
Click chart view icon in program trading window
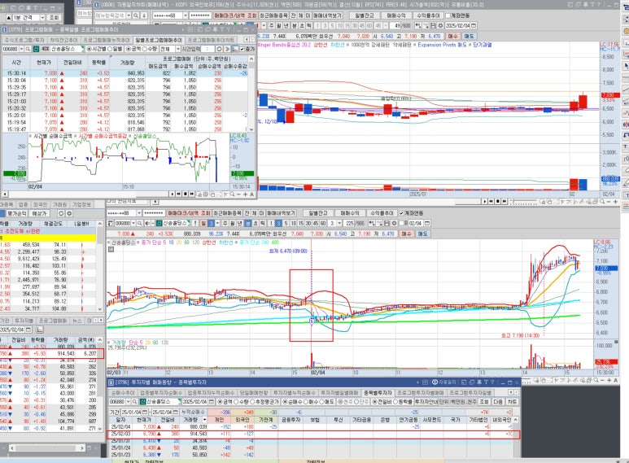point(234,49)
